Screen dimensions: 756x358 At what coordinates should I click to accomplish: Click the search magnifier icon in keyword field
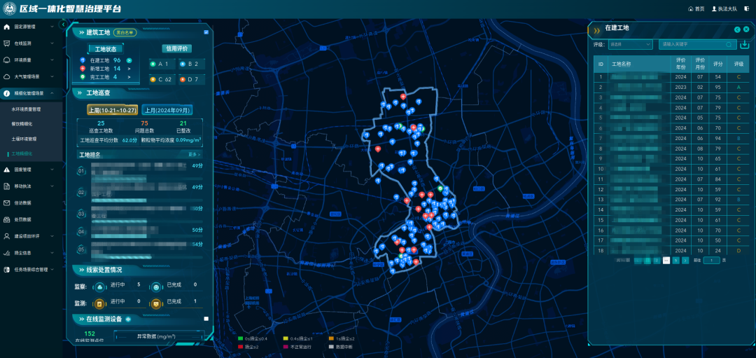729,44
